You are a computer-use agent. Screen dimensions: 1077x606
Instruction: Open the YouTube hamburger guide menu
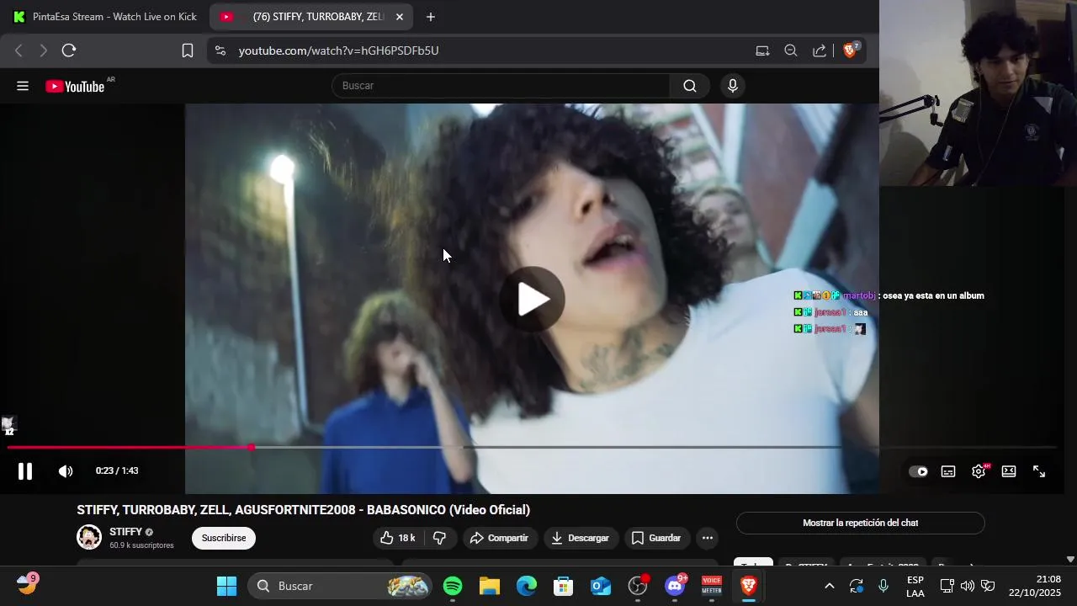pos(23,86)
